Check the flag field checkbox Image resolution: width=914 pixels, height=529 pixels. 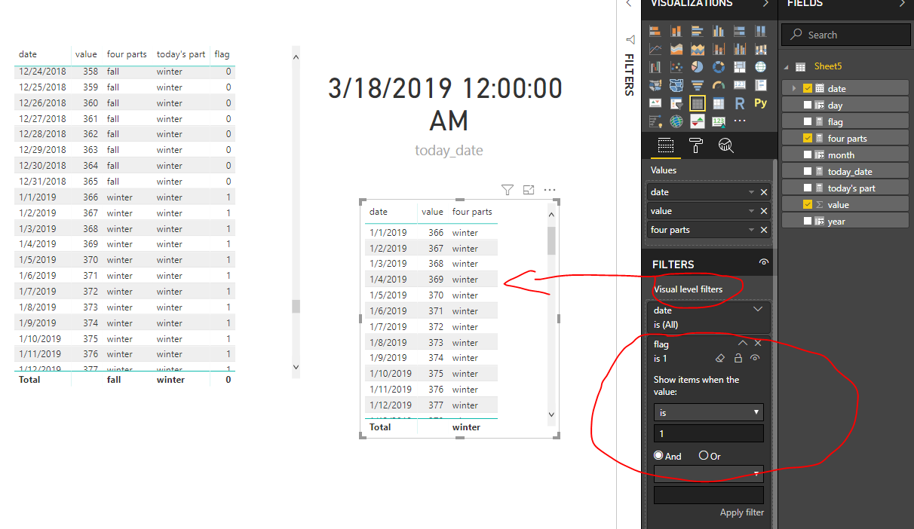pos(808,121)
